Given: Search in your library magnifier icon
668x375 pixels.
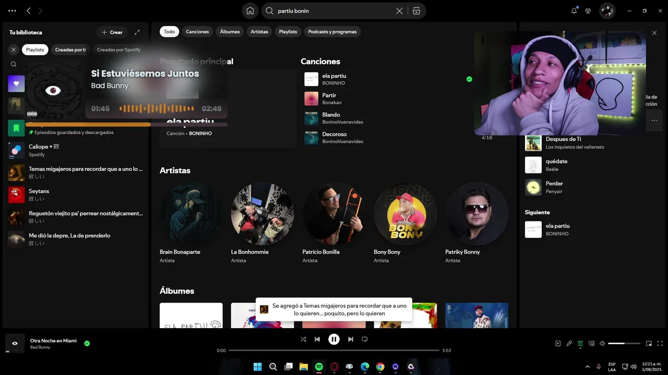Looking at the screenshot, I should (x=14, y=65).
